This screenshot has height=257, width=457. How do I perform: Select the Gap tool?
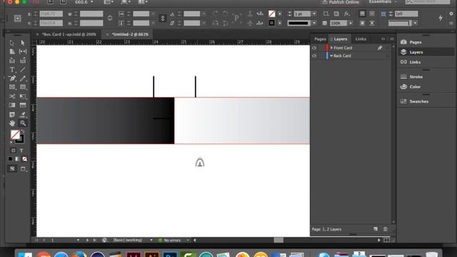(23, 51)
